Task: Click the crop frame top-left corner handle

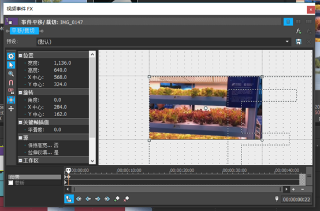Action: tap(149, 77)
